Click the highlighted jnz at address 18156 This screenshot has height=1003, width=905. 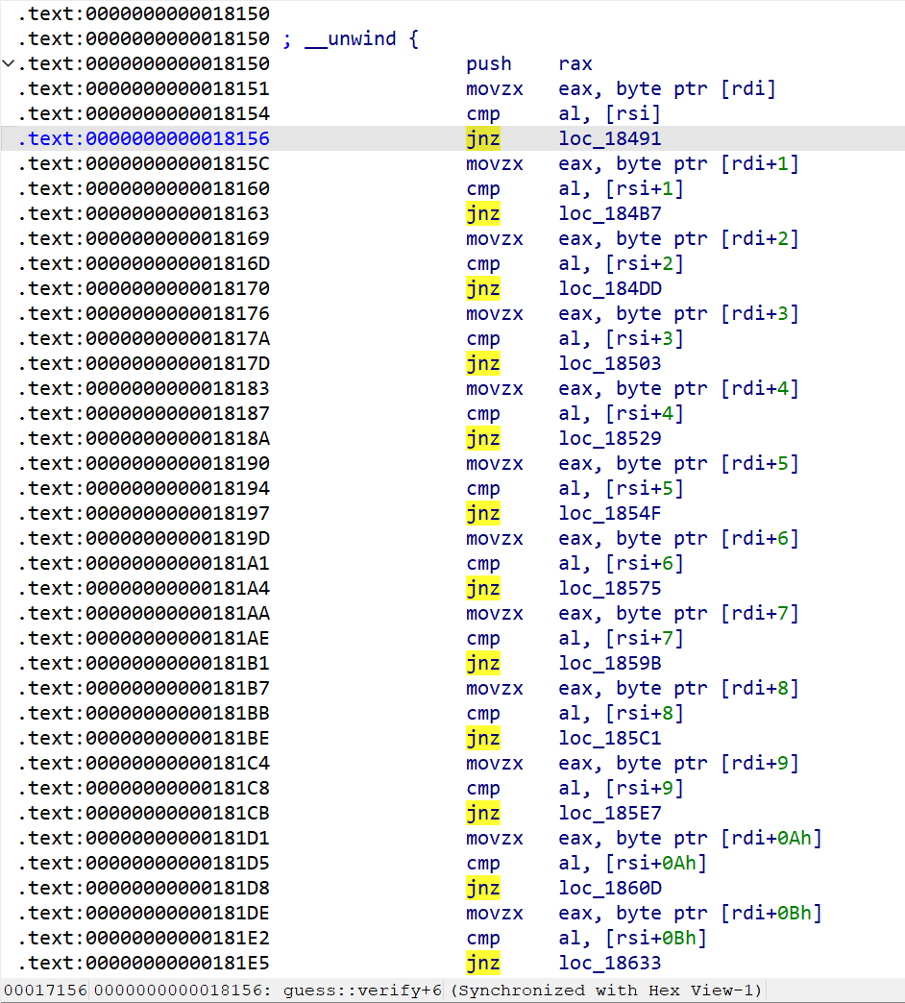483,139
